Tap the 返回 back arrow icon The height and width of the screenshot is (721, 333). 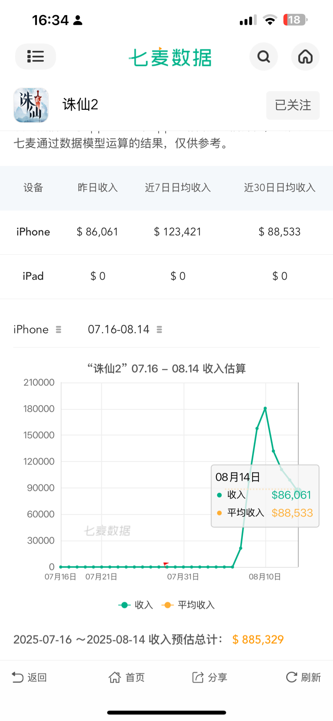18,677
